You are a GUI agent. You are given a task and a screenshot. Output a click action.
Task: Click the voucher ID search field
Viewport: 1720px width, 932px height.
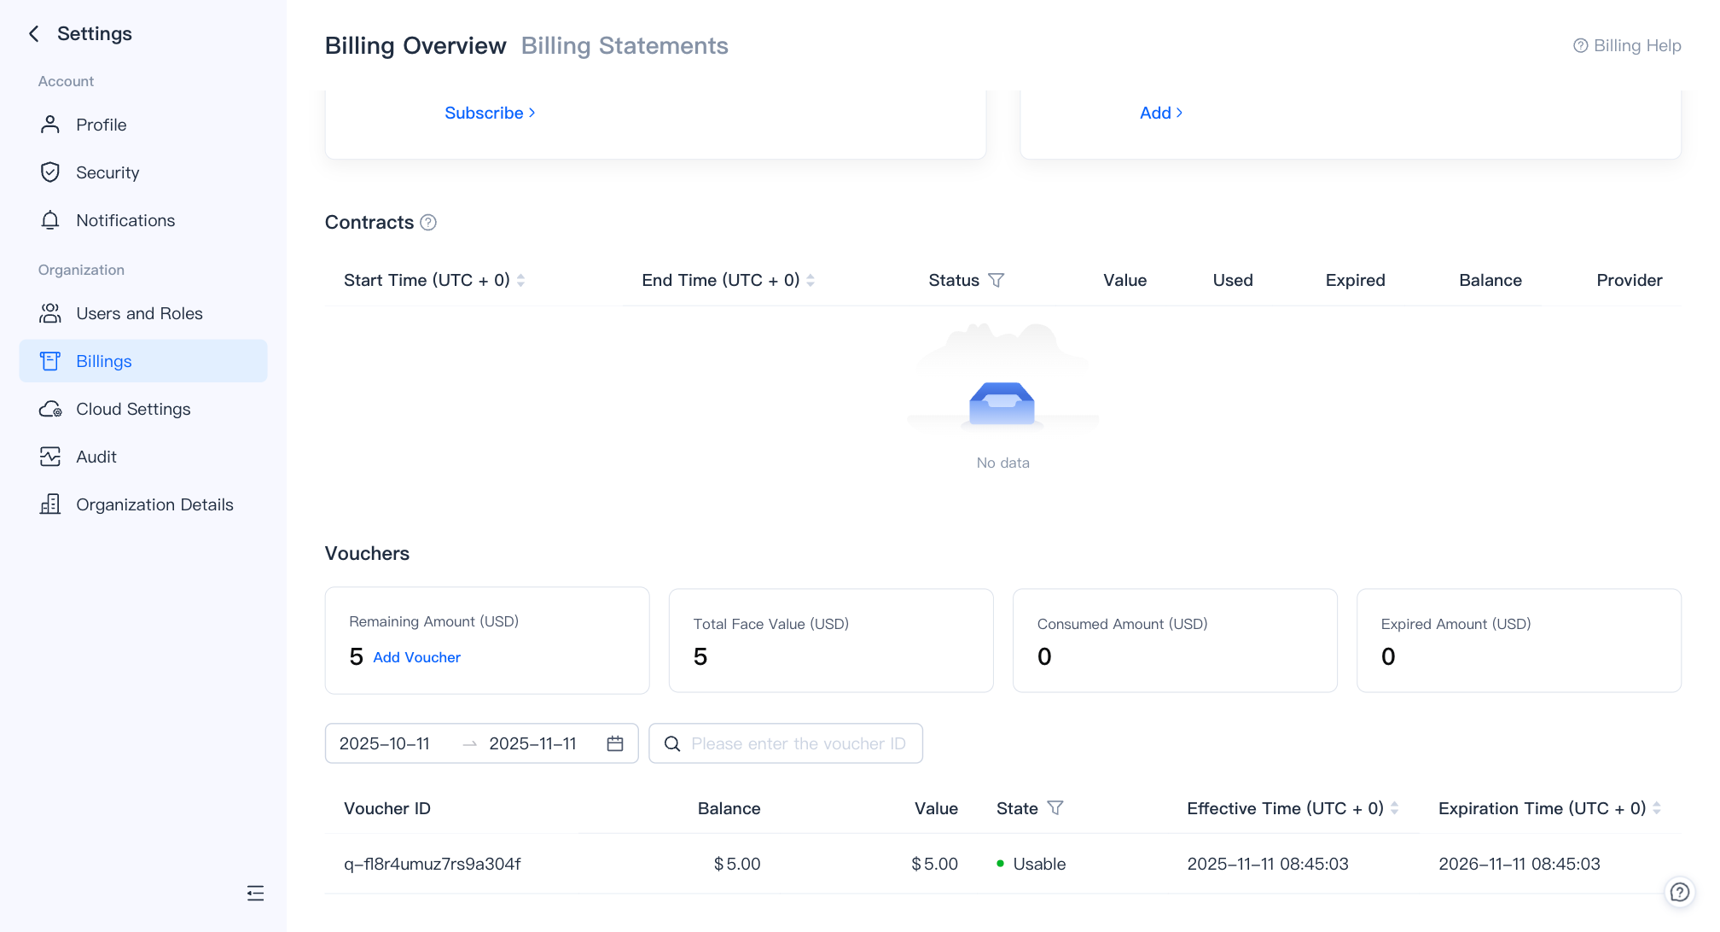[x=798, y=743]
